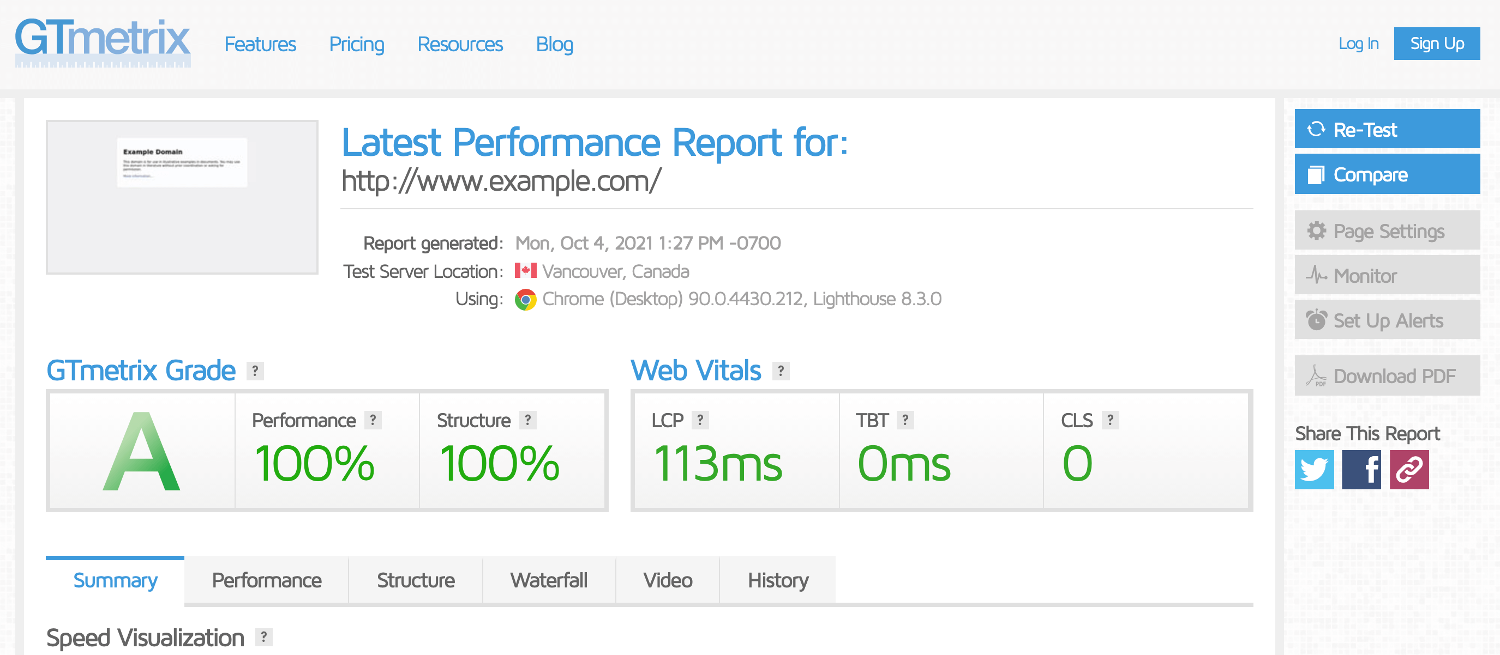Click the Log In button
This screenshot has width=1500, height=655.
pyautogui.click(x=1358, y=44)
